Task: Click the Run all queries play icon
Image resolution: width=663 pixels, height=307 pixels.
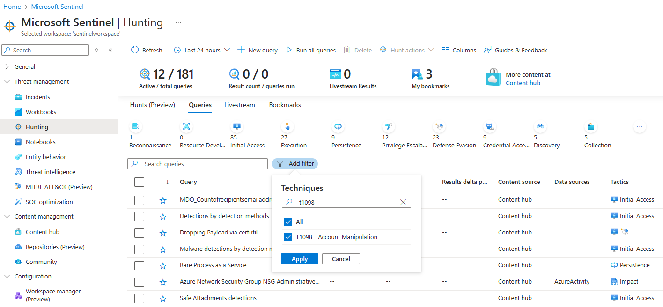Action: (x=289, y=50)
